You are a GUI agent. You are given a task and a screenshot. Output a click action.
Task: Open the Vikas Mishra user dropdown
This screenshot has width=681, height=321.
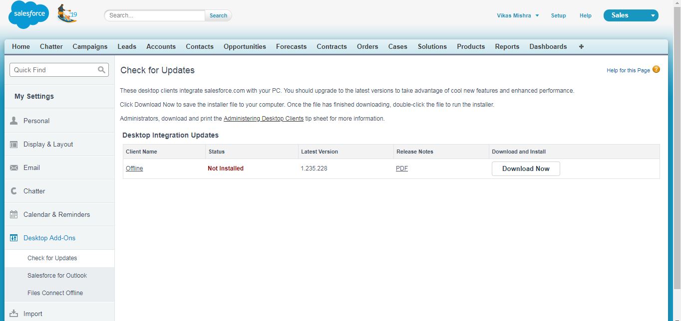[x=518, y=15]
